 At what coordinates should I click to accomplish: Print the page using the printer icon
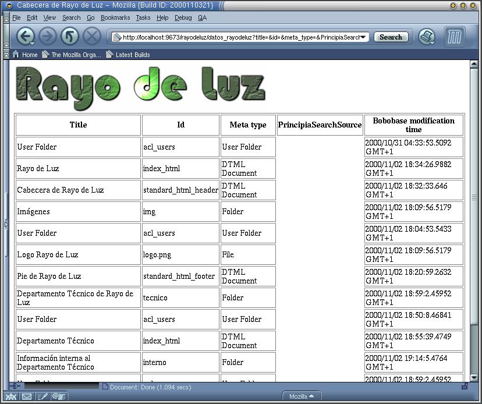pyautogui.click(x=426, y=37)
